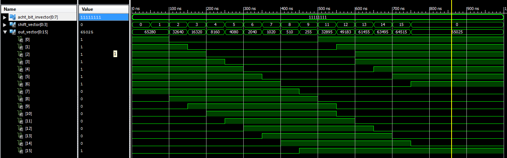Select the acht_bit_invector bus signal icon
The height and width of the screenshot is (158, 507).
coord(12,17)
